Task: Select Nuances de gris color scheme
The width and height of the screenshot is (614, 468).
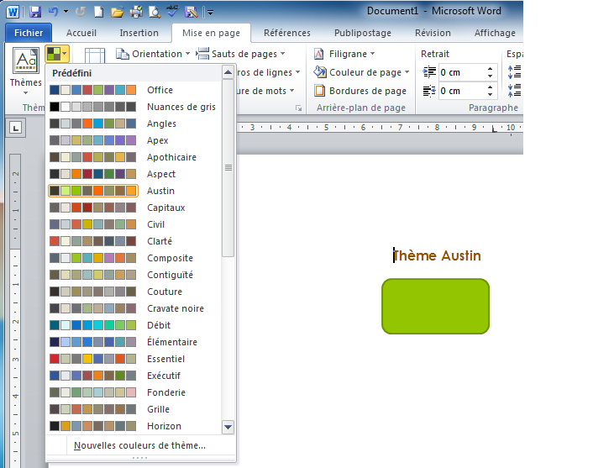Action: [x=134, y=107]
